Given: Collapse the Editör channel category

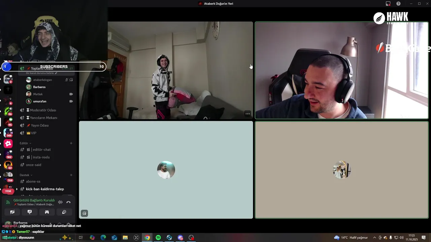Looking at the screenshot, I should (25, 143).
